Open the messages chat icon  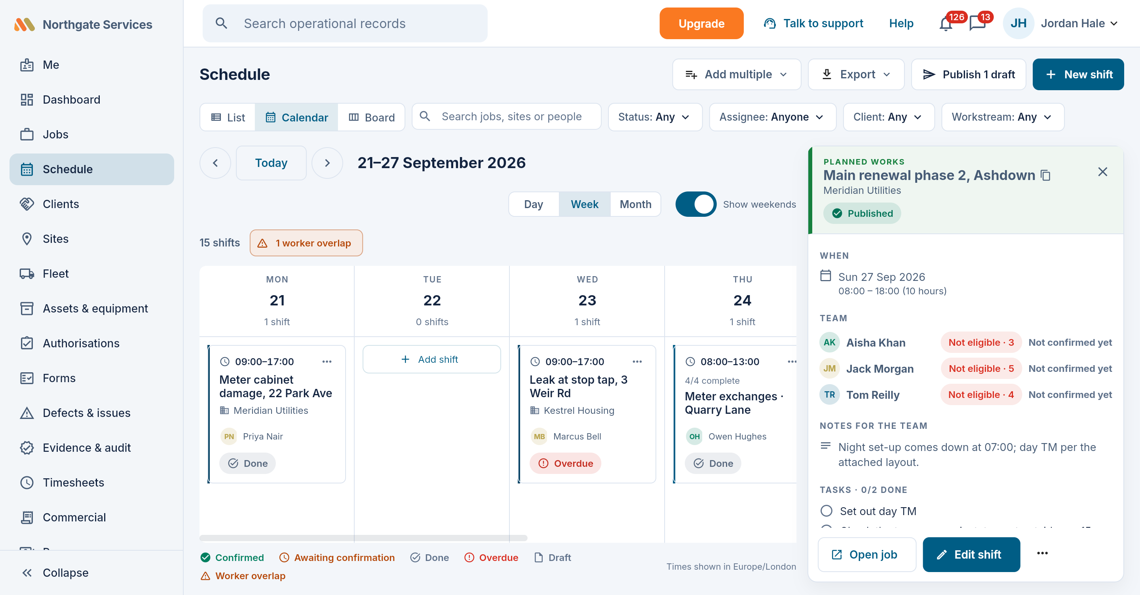coord(977,23)
